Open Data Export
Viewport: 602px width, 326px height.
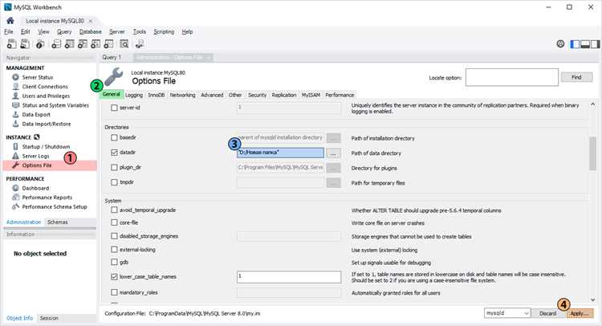(x=36, y=115)
